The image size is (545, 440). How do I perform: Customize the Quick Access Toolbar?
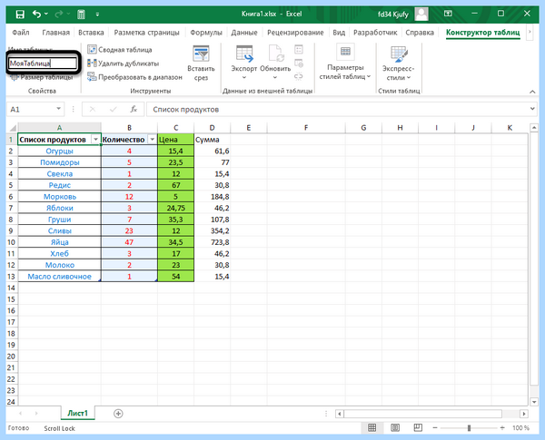(x=97, y=15)
